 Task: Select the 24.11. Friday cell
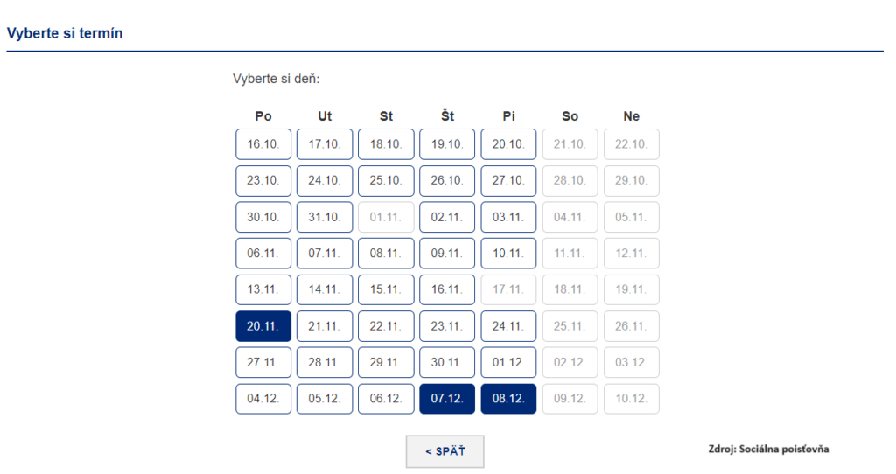508,326
